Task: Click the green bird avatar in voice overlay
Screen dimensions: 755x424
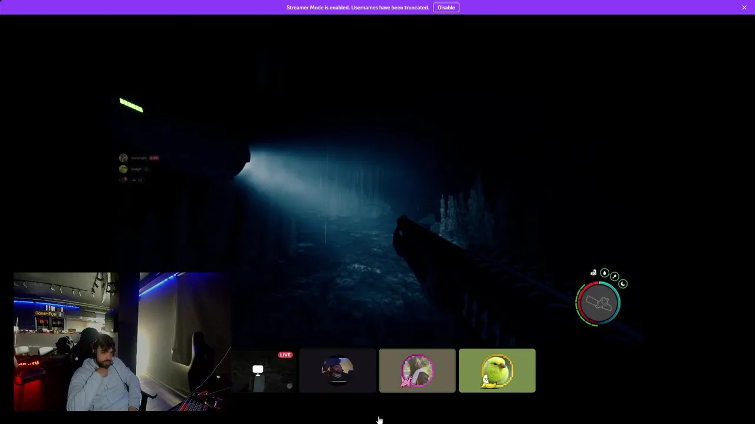Action: (x=123, y=169)
